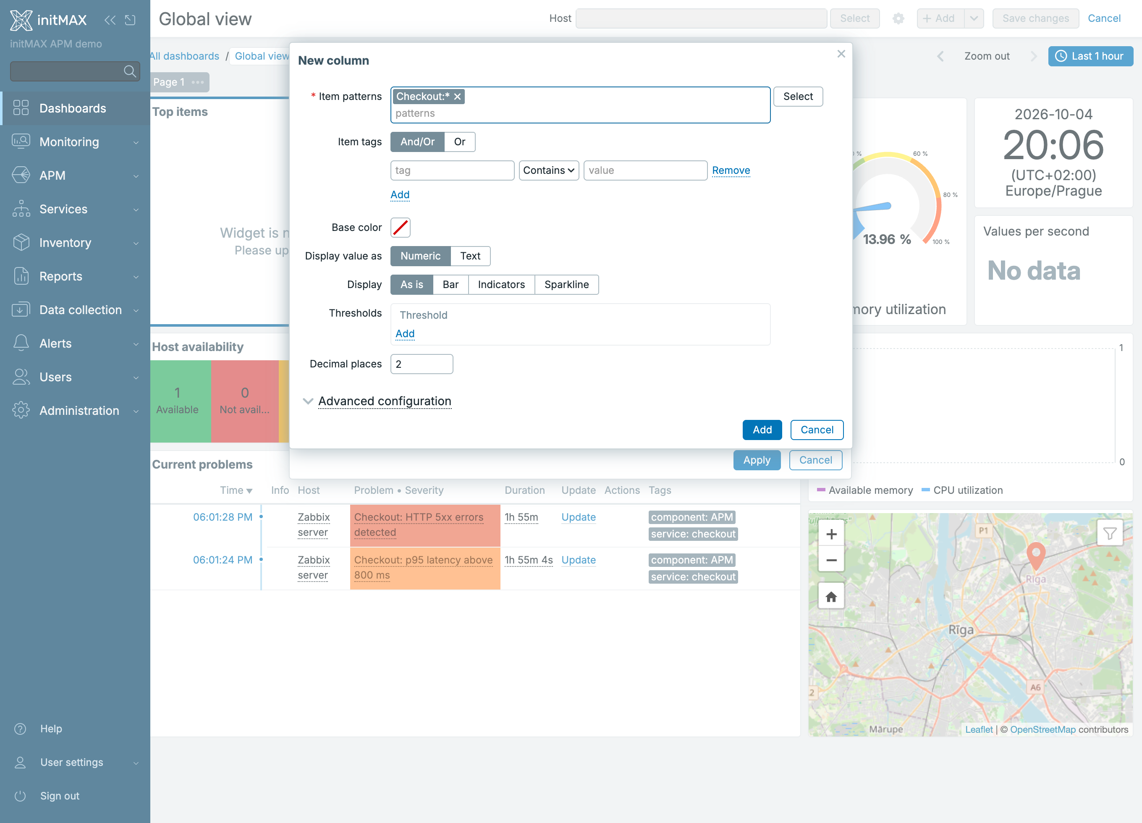
Task: Click Remove link for the tag row
Action: pos(731,171)
